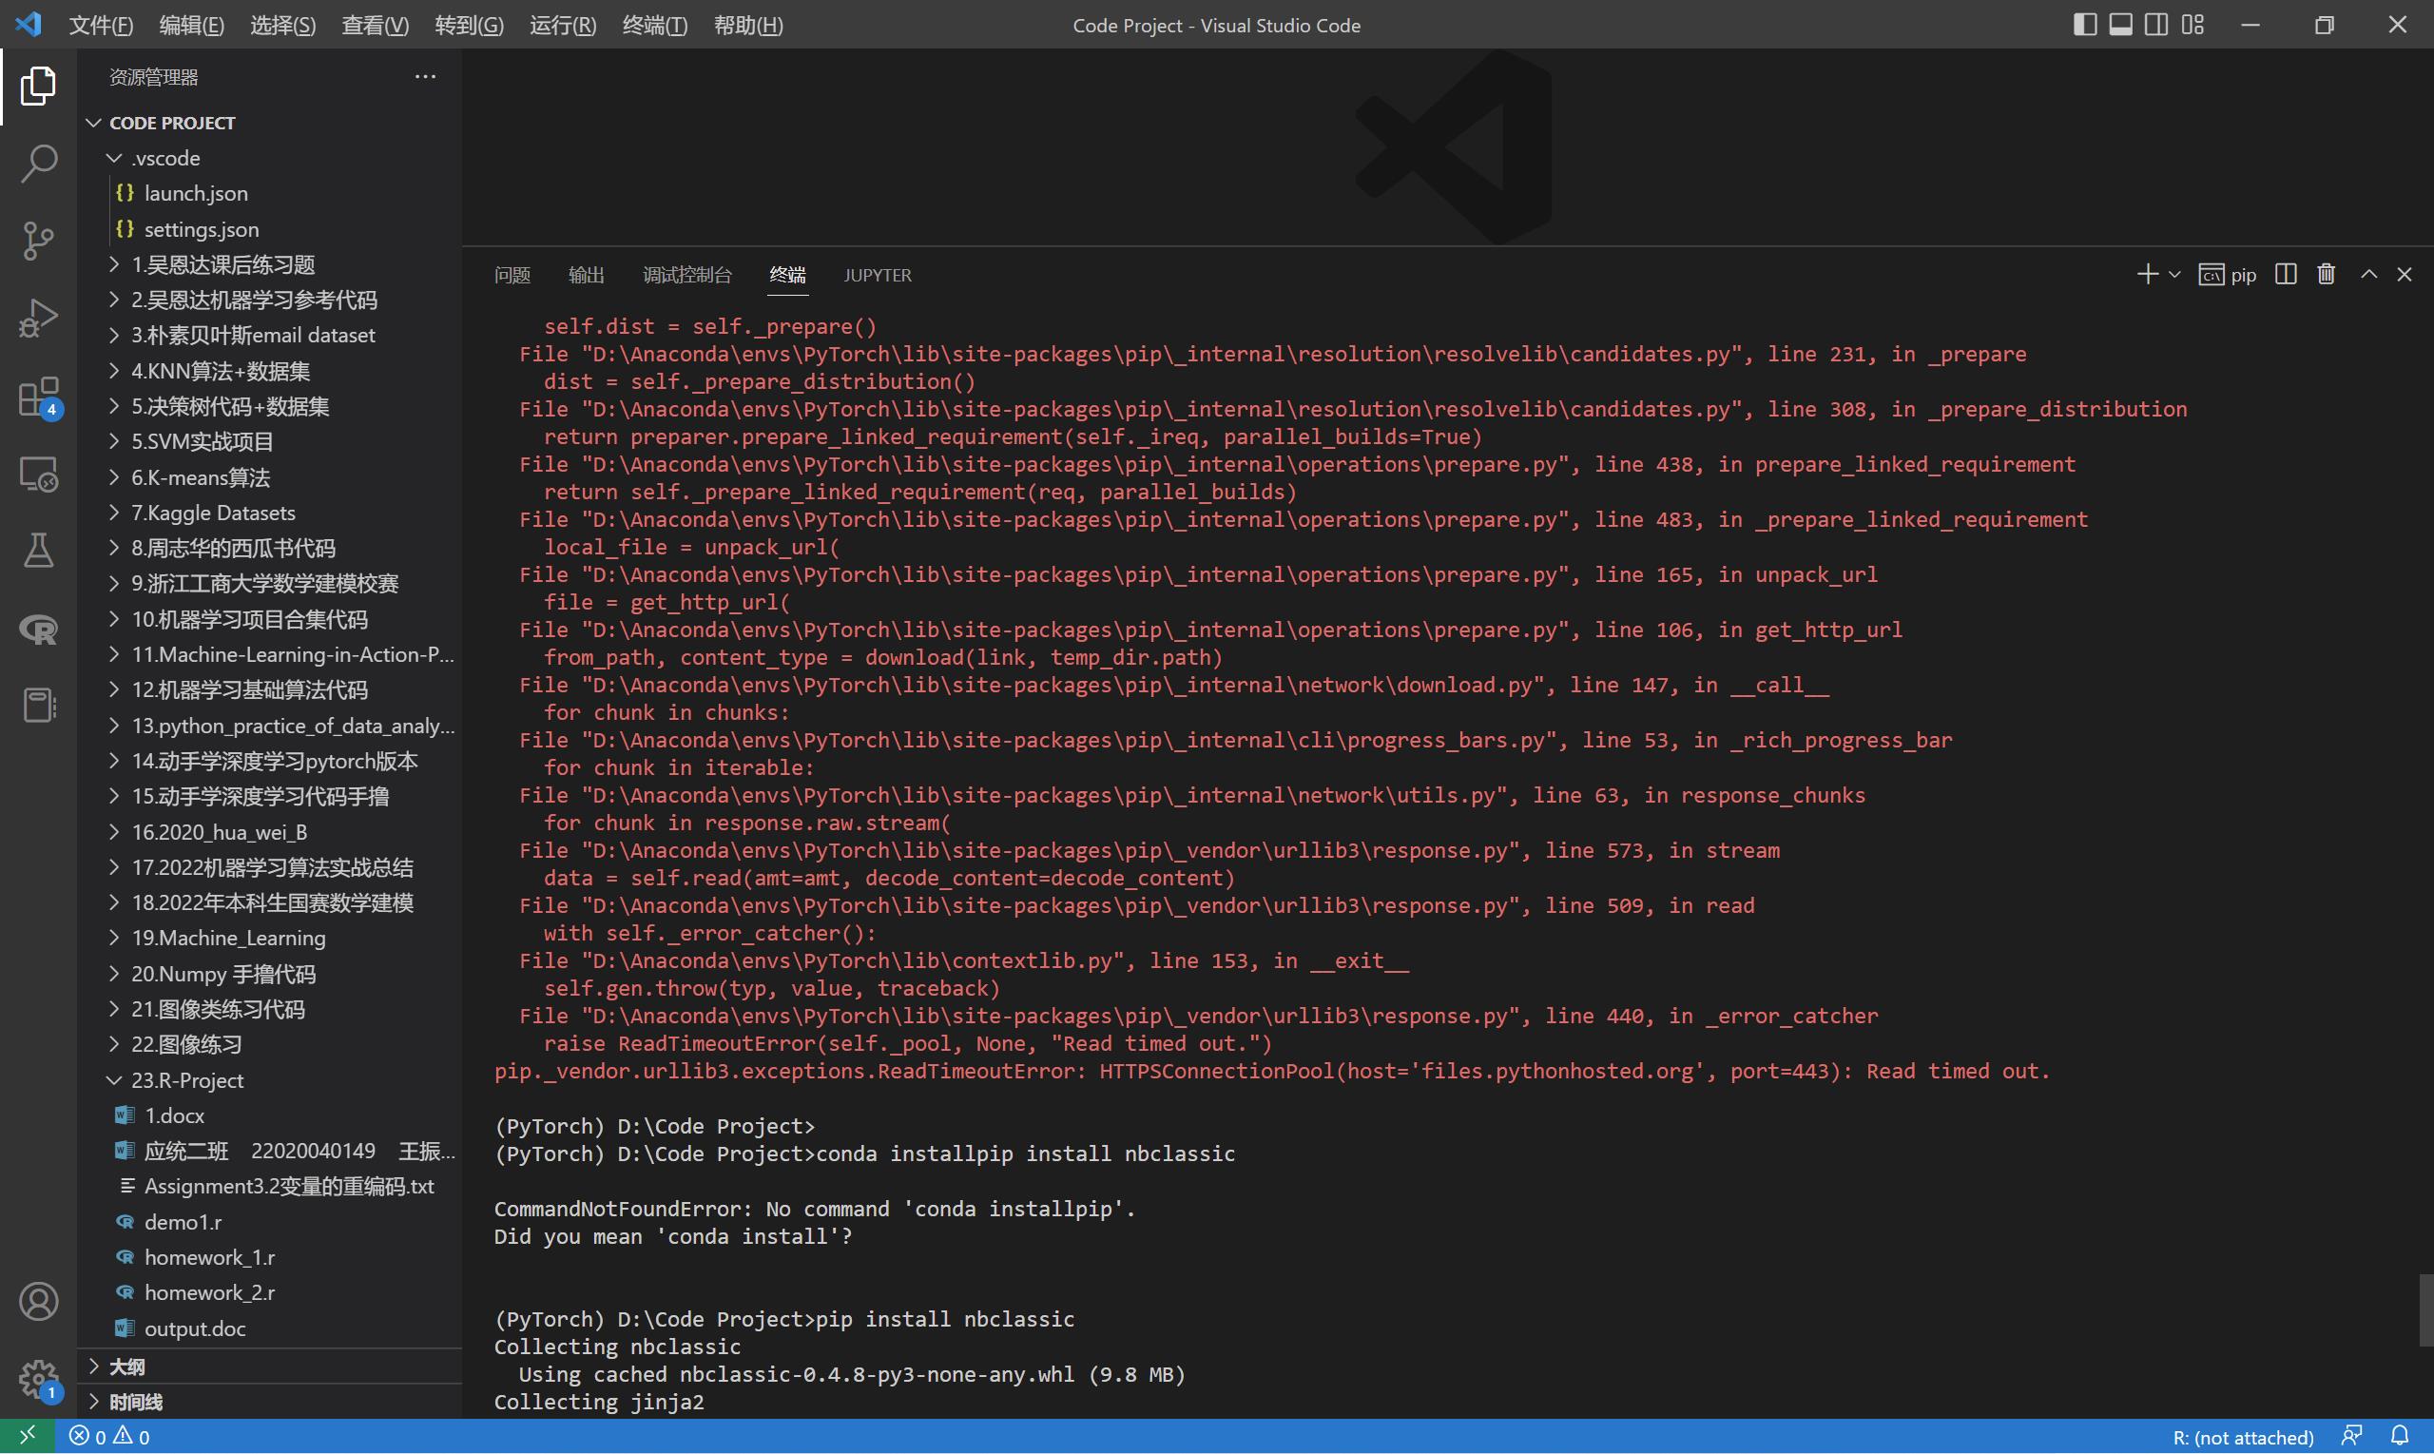Screen dimensions: 2434x1454
Task: Open the 运行(R) menu
Action: point(562,26)
